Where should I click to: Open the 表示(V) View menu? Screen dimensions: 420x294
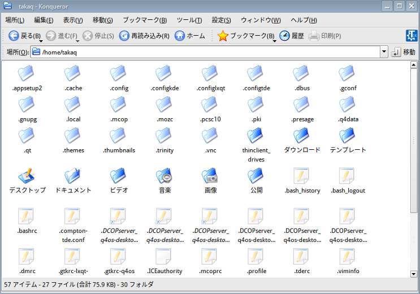click(x=72, y=20)
